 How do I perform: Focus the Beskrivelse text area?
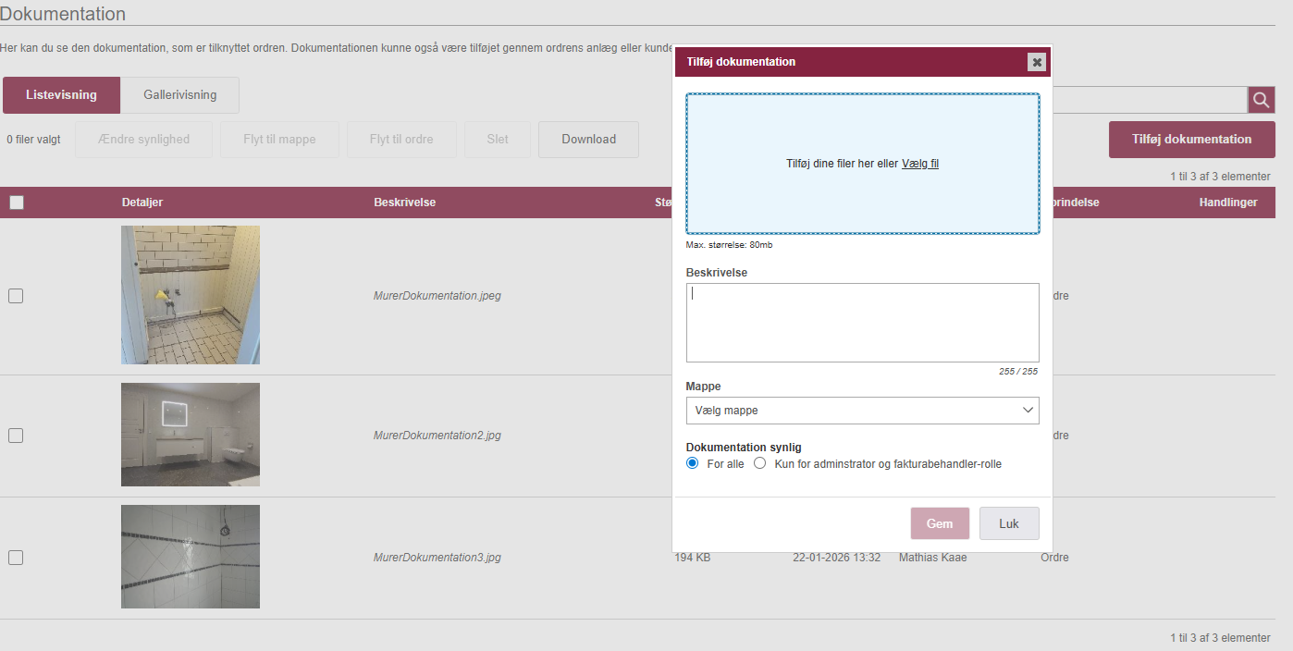point(862,323)
